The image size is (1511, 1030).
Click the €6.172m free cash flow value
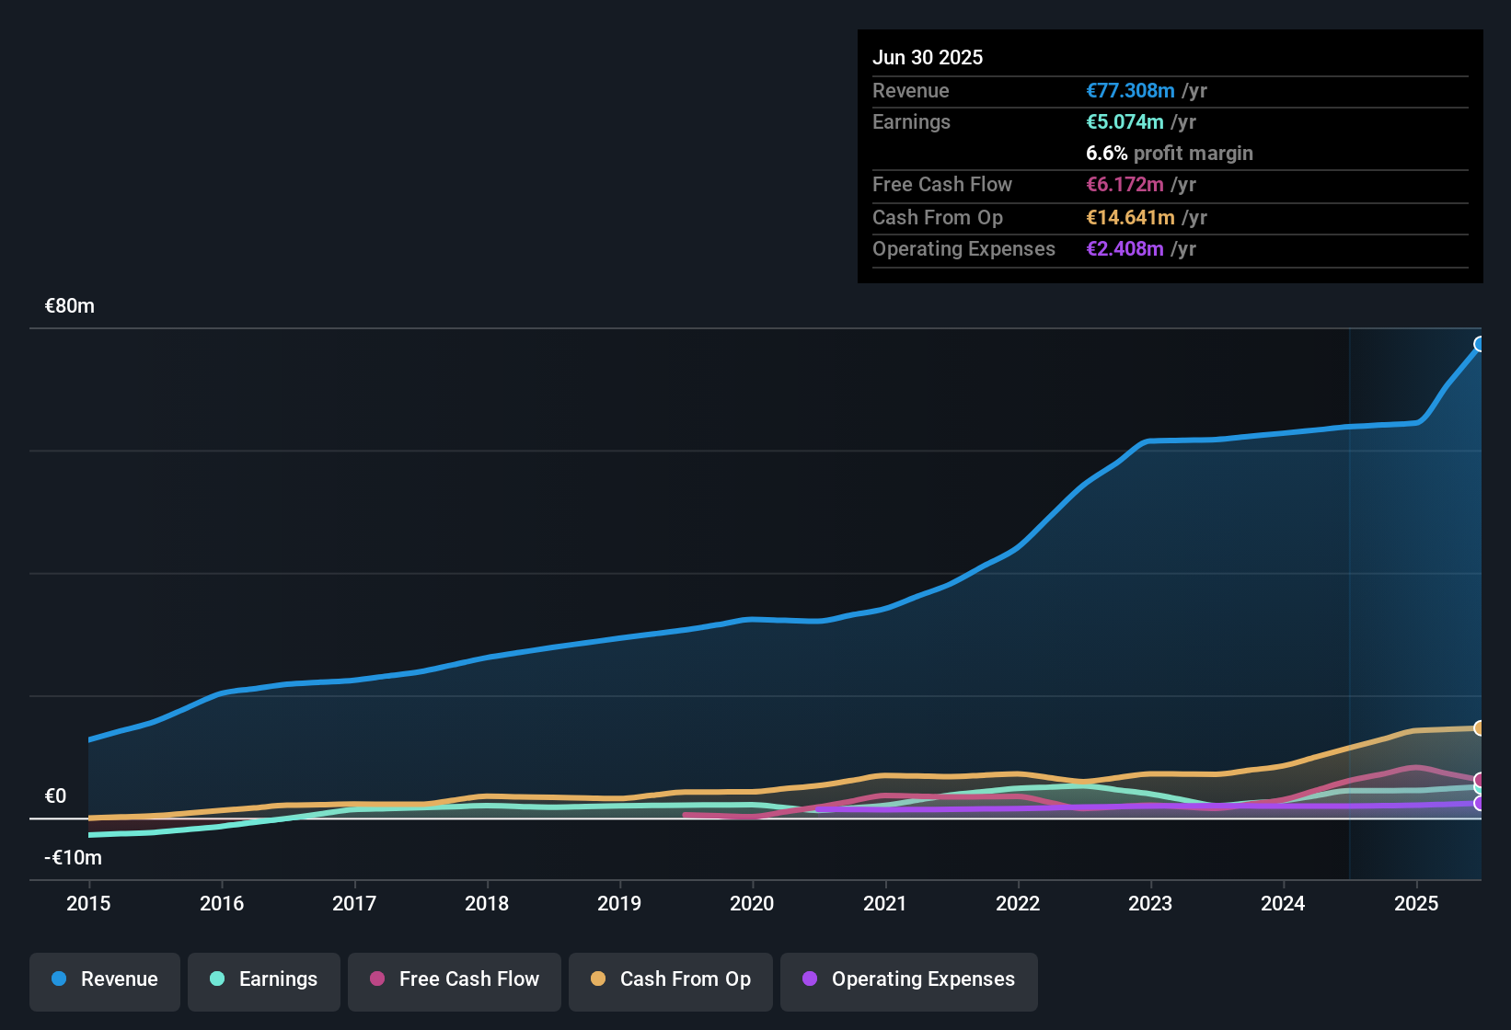[1125, 184]
